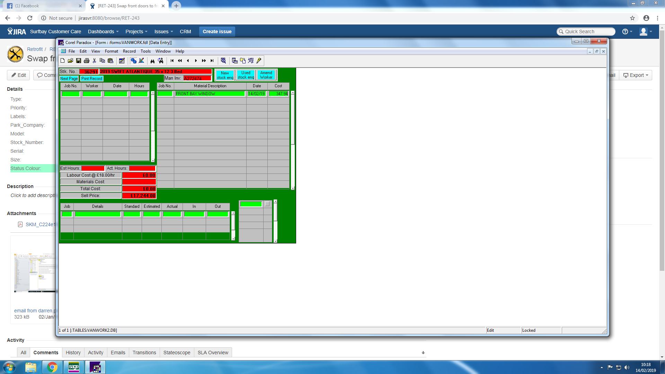Open the Issues dropdown menu

coord(163,32)
